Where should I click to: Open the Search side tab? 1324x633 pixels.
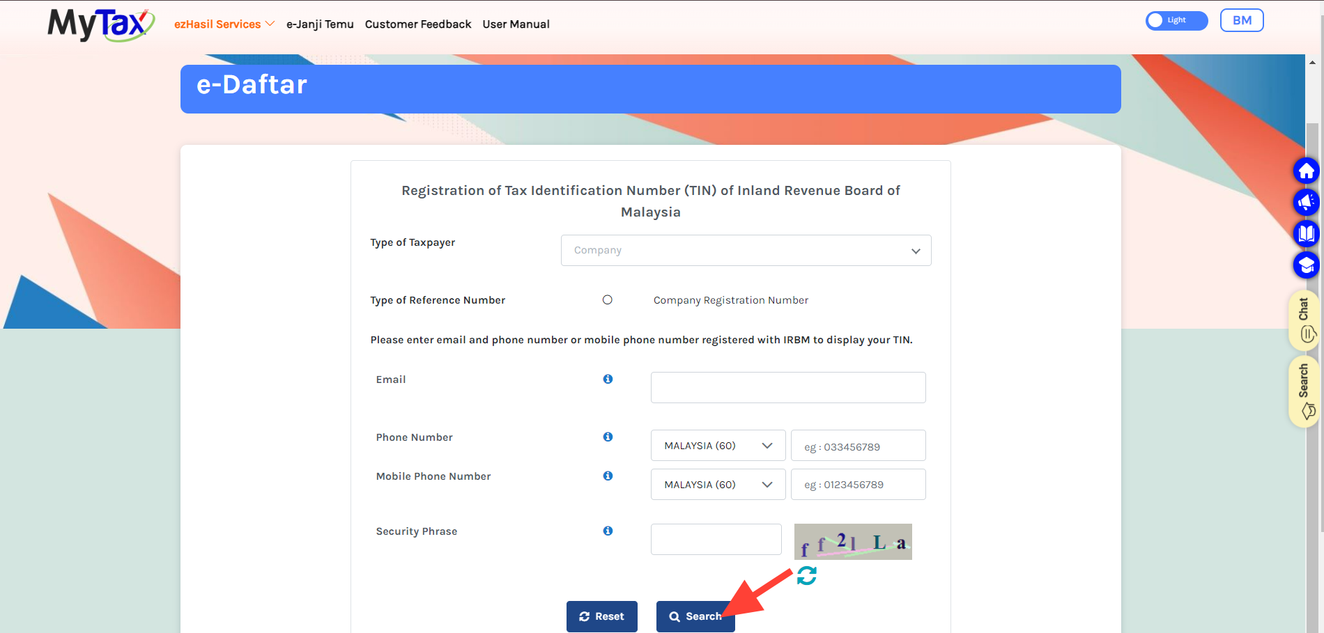(x=1304, y=391)
